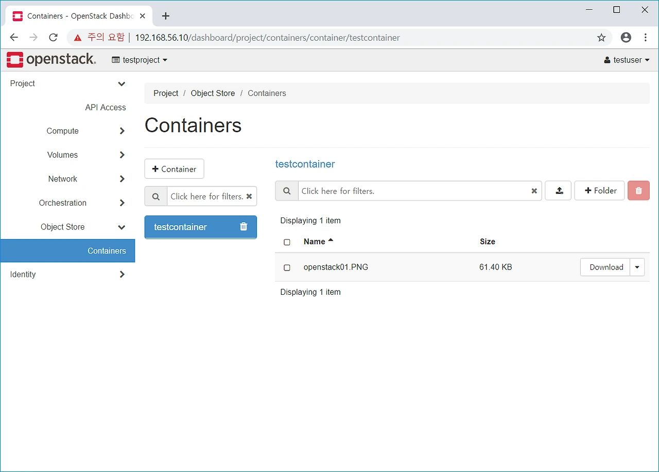This screenshot has height=472, width=659.
Task: Expand the Compute sidebar group
Action: coord(122,131)
